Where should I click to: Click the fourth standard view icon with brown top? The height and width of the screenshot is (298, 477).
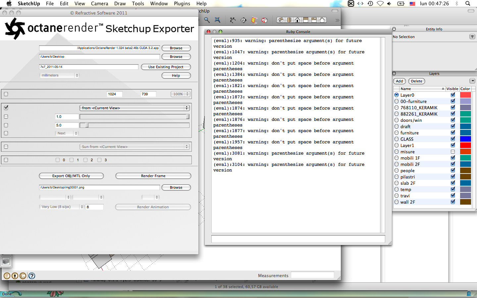pos(306,20)
